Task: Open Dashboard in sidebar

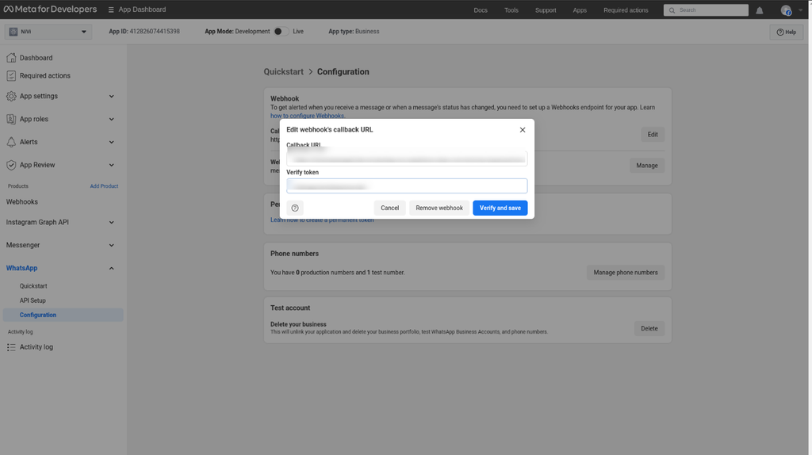Action: pos(36,58)
